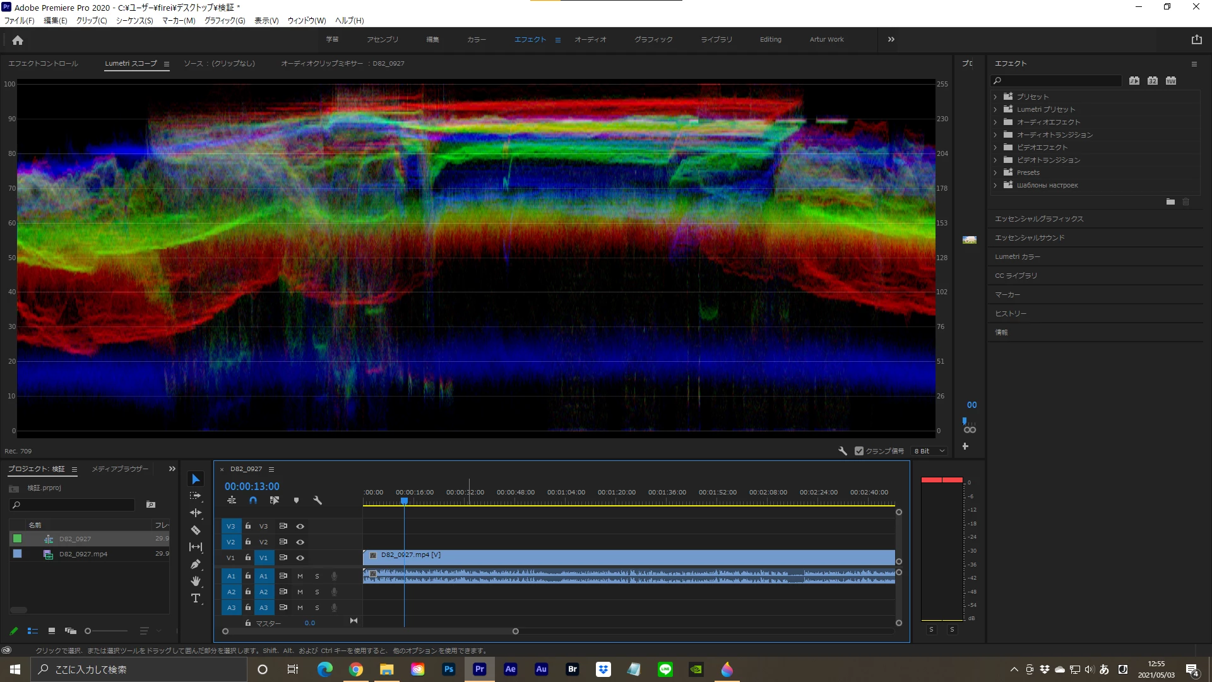Add a marker in timeline
Screen dimensions: 1212x682
click(296, 500)
